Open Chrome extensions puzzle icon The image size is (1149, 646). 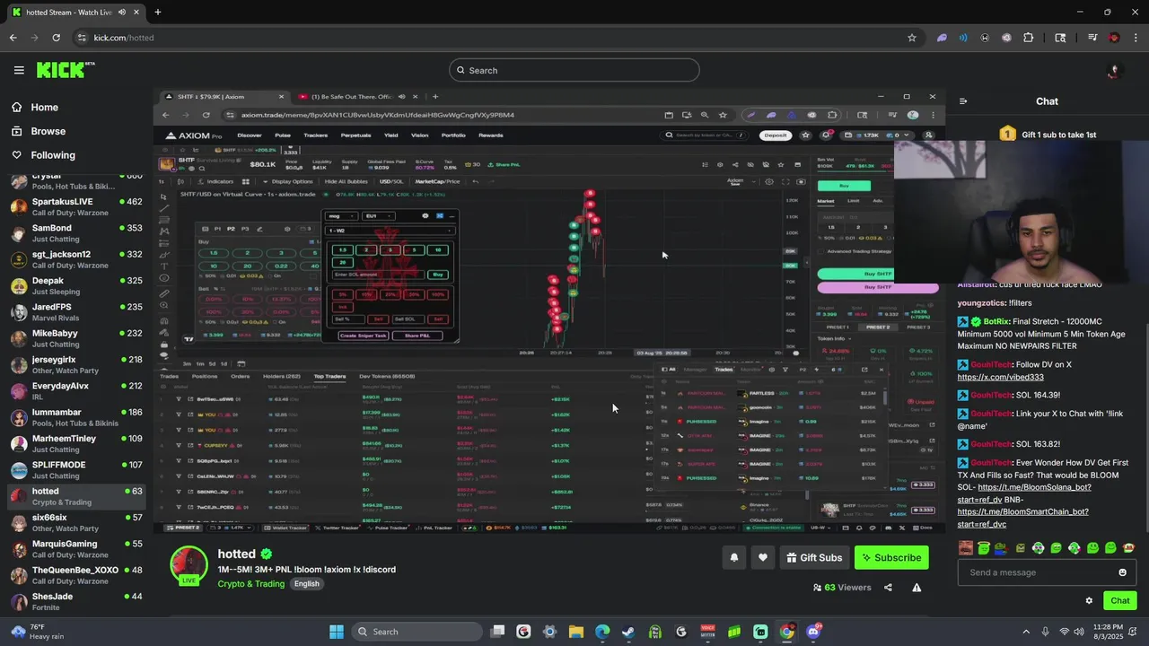(1029, 38)
